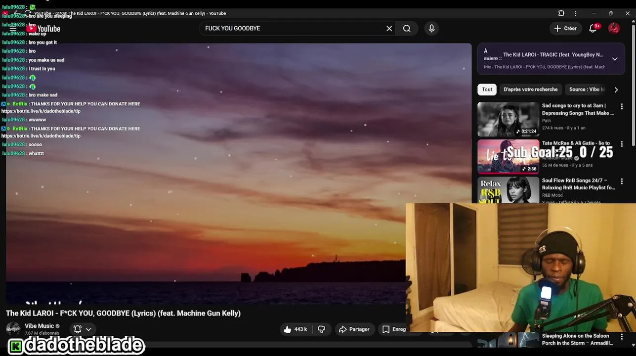The height and width of the screenshot is (356, 636).
Task: Click the YouTube home logo
Action: (43, 29)
